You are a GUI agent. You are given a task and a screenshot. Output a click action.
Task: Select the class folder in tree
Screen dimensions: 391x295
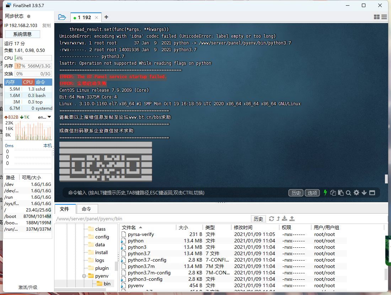pyautogui.click(x=100, y=229)
